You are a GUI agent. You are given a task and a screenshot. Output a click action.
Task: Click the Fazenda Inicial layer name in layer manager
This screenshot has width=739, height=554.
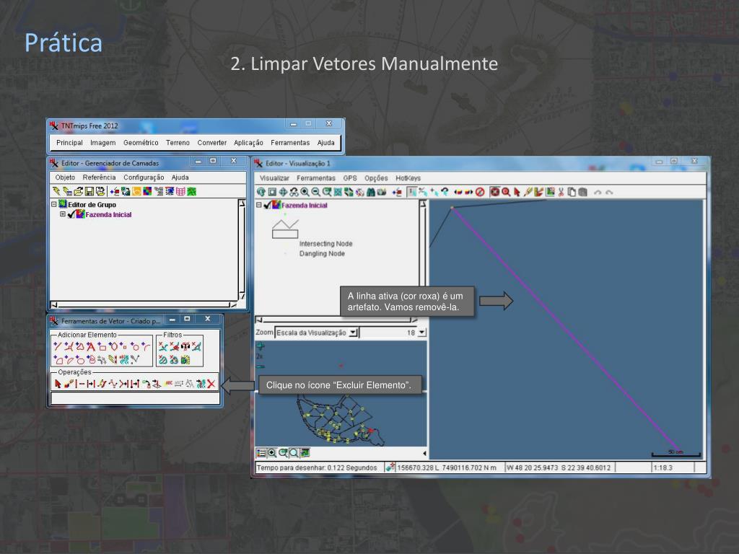point(108,215)
